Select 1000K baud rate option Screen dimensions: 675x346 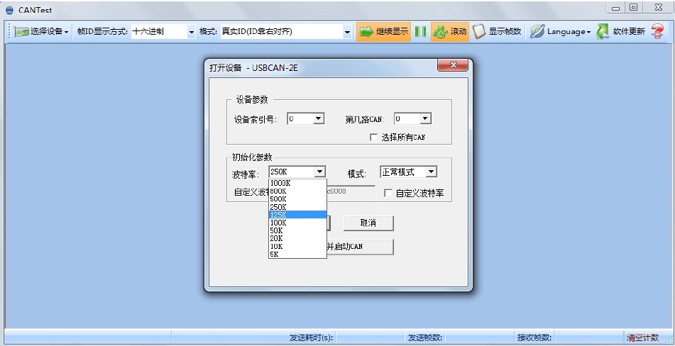click(297, 183)
